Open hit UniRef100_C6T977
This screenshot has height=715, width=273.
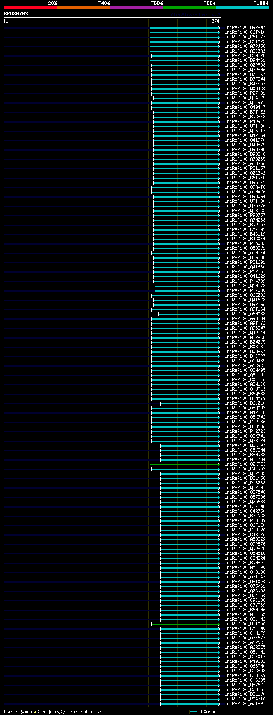pos(245,37)
